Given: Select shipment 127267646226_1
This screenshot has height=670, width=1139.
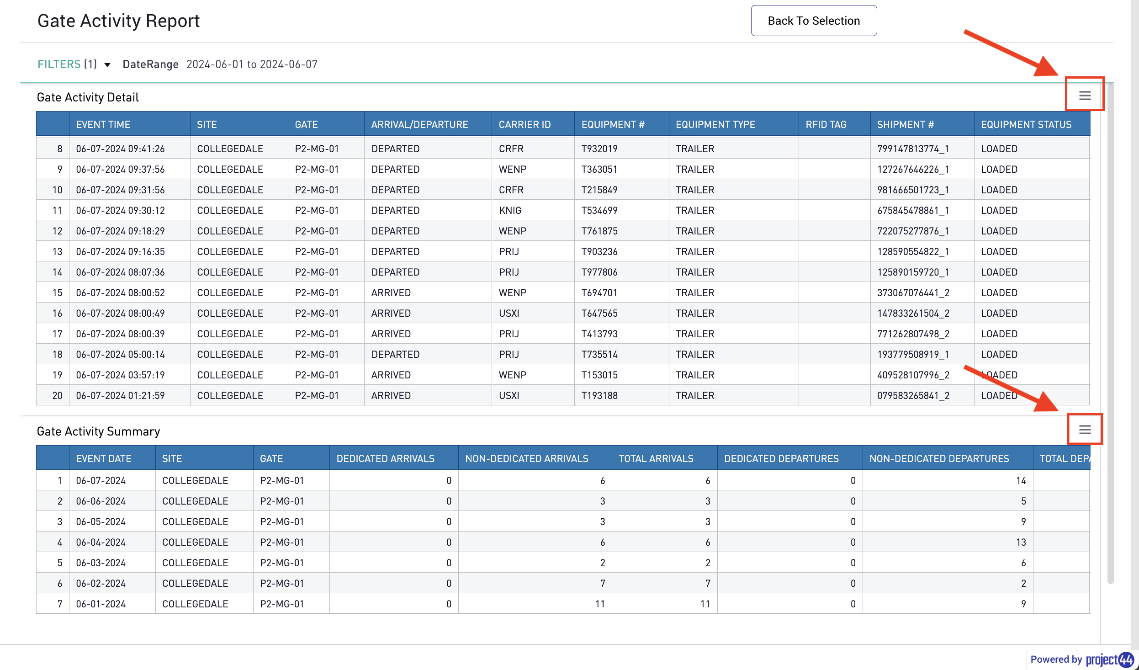Looking at the screenshot, I should (913, 169).
